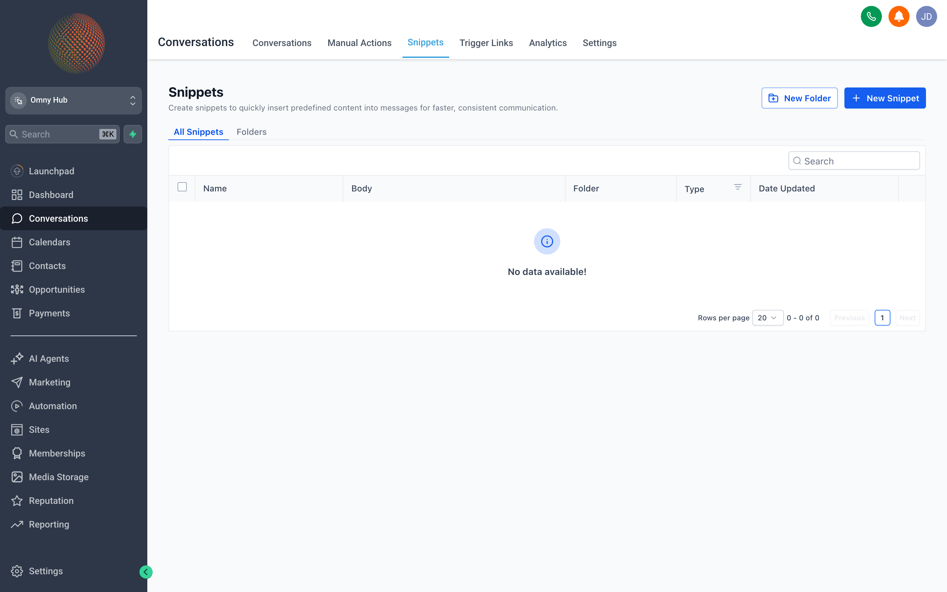Open the phone dialer icon
The height and width of the screenshot is (592, 947).
[871, 16]
